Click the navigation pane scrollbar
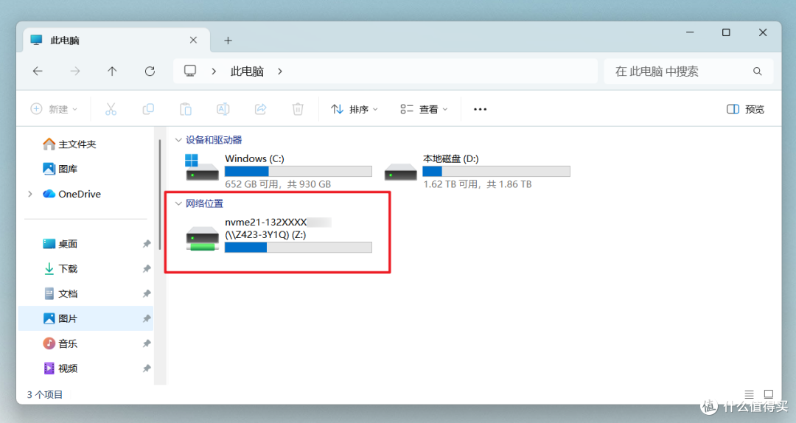Viewport: 796px width, 423px height. point(160,195)
